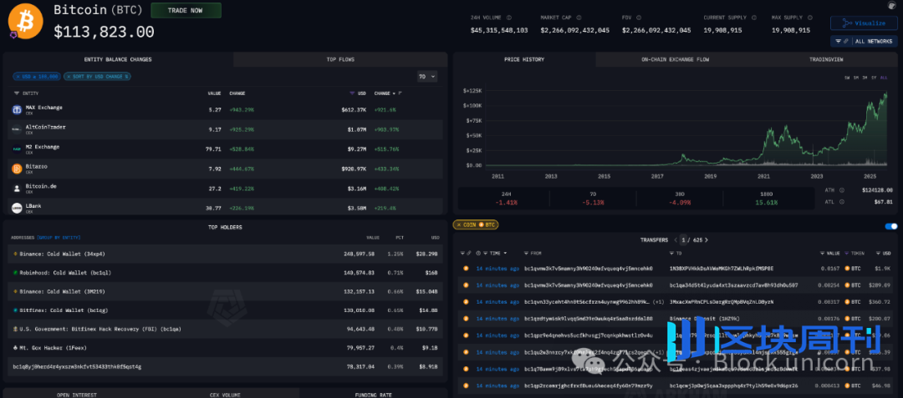This screenshot has width=903, height=398.
Task: Open the TRADINGVIEW tab
Action: click(x=826, y=59)
